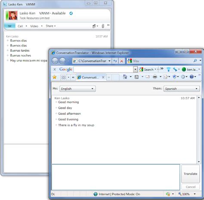Click the 'Buenas noches' message in Communicator

[x=21, y=55]
